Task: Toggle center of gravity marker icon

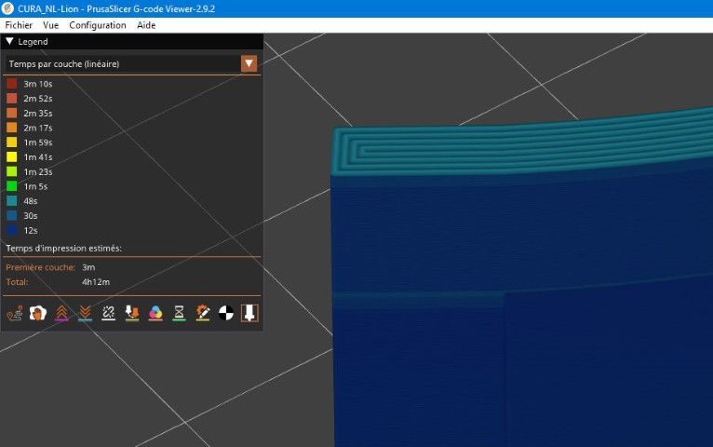Action: (226, 313)
